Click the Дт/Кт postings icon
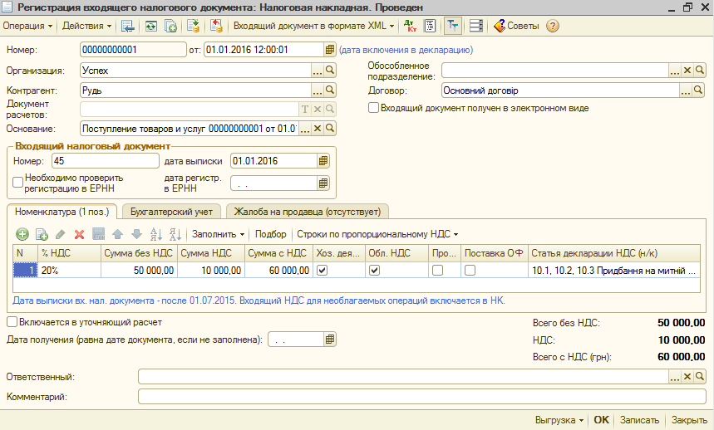 coord(411,26)
